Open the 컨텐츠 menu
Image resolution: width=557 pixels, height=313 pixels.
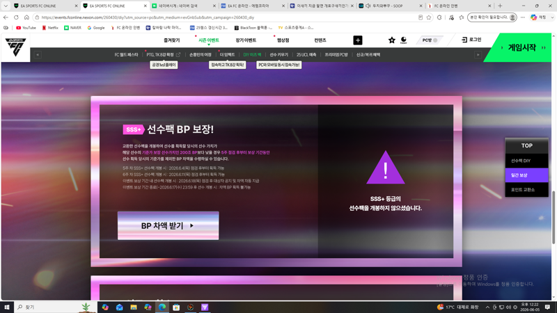320,40
